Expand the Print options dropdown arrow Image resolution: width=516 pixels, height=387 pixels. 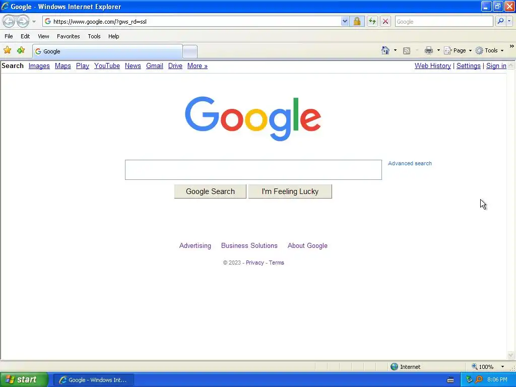438,50
